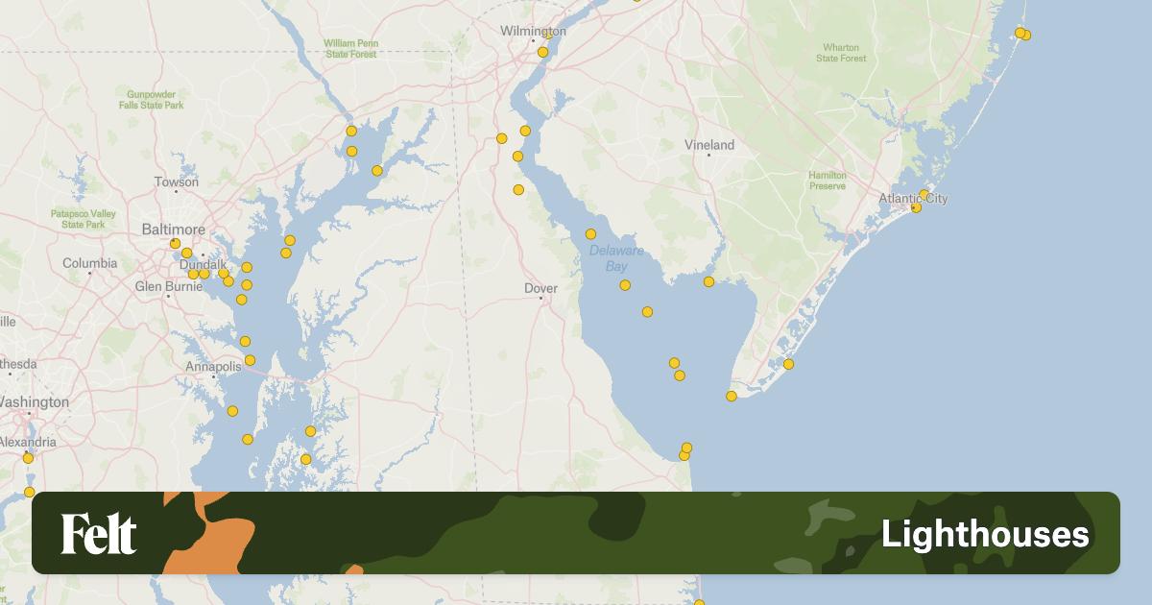The image size is (1152, 605).
Task: Select the lighthouse marker near Annapolis
Action: click(x=249, y=358)
